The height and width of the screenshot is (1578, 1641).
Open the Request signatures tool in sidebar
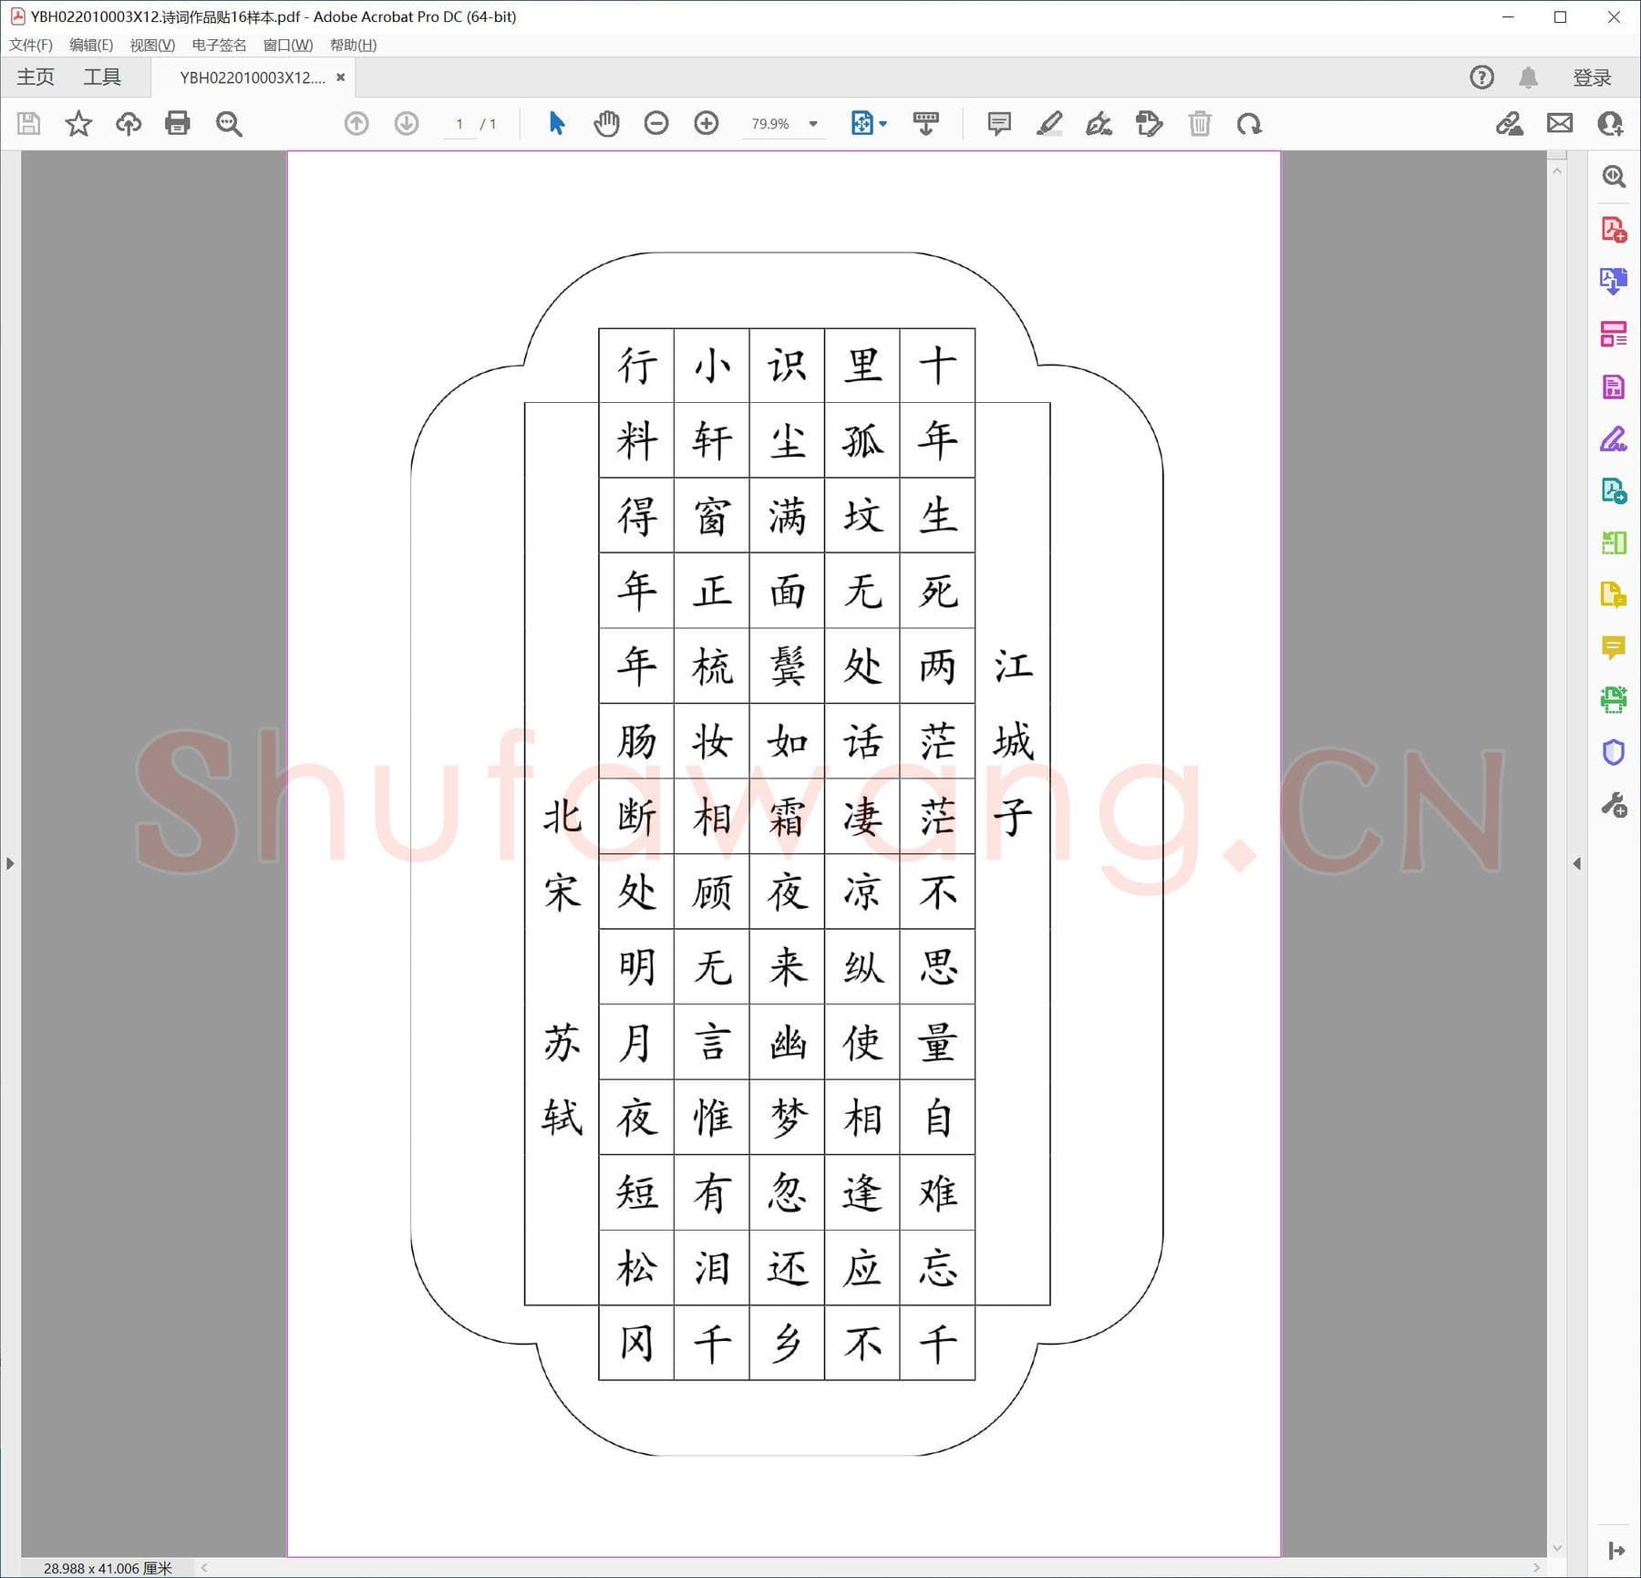[x=1614, y=491]
